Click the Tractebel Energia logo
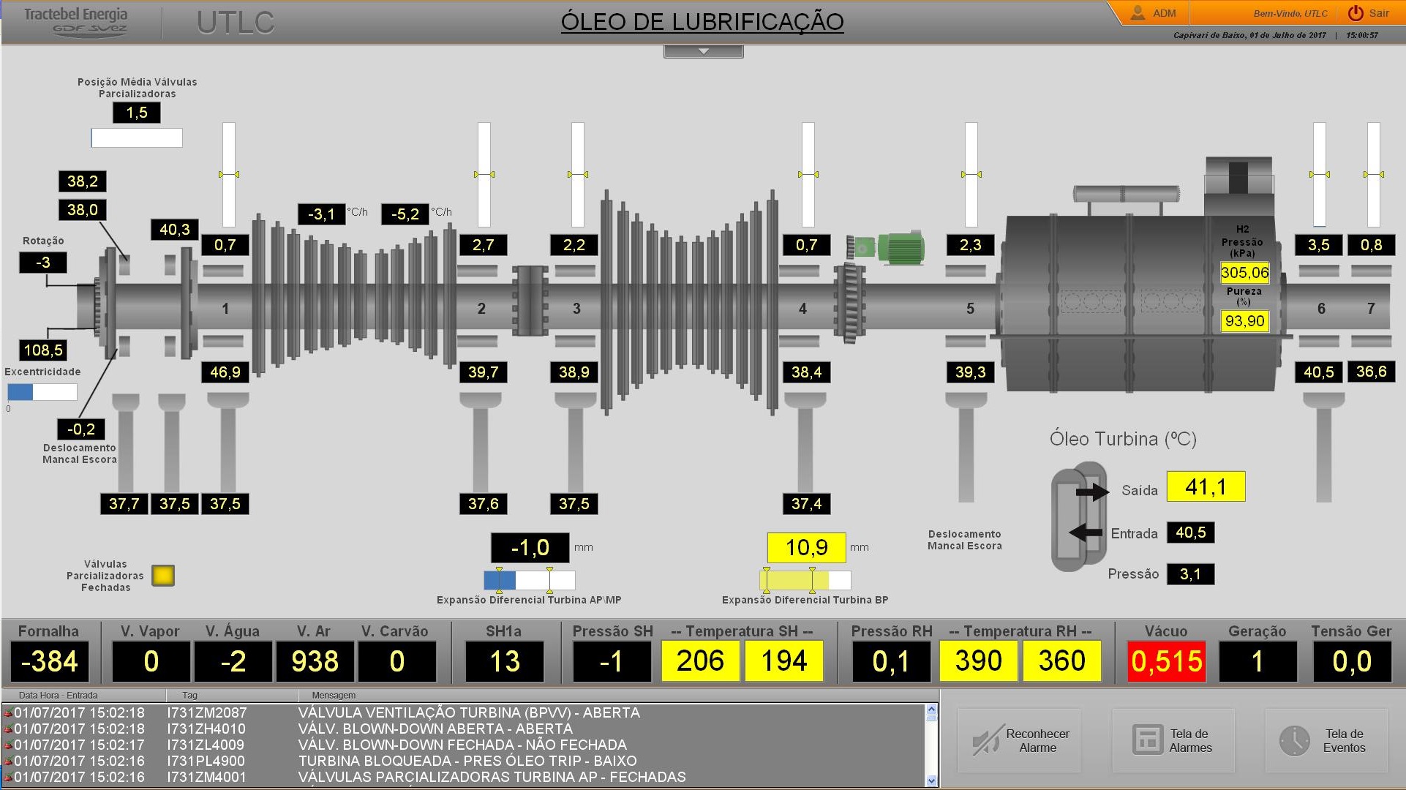The image size is (1406, 790). pos(75,22)
